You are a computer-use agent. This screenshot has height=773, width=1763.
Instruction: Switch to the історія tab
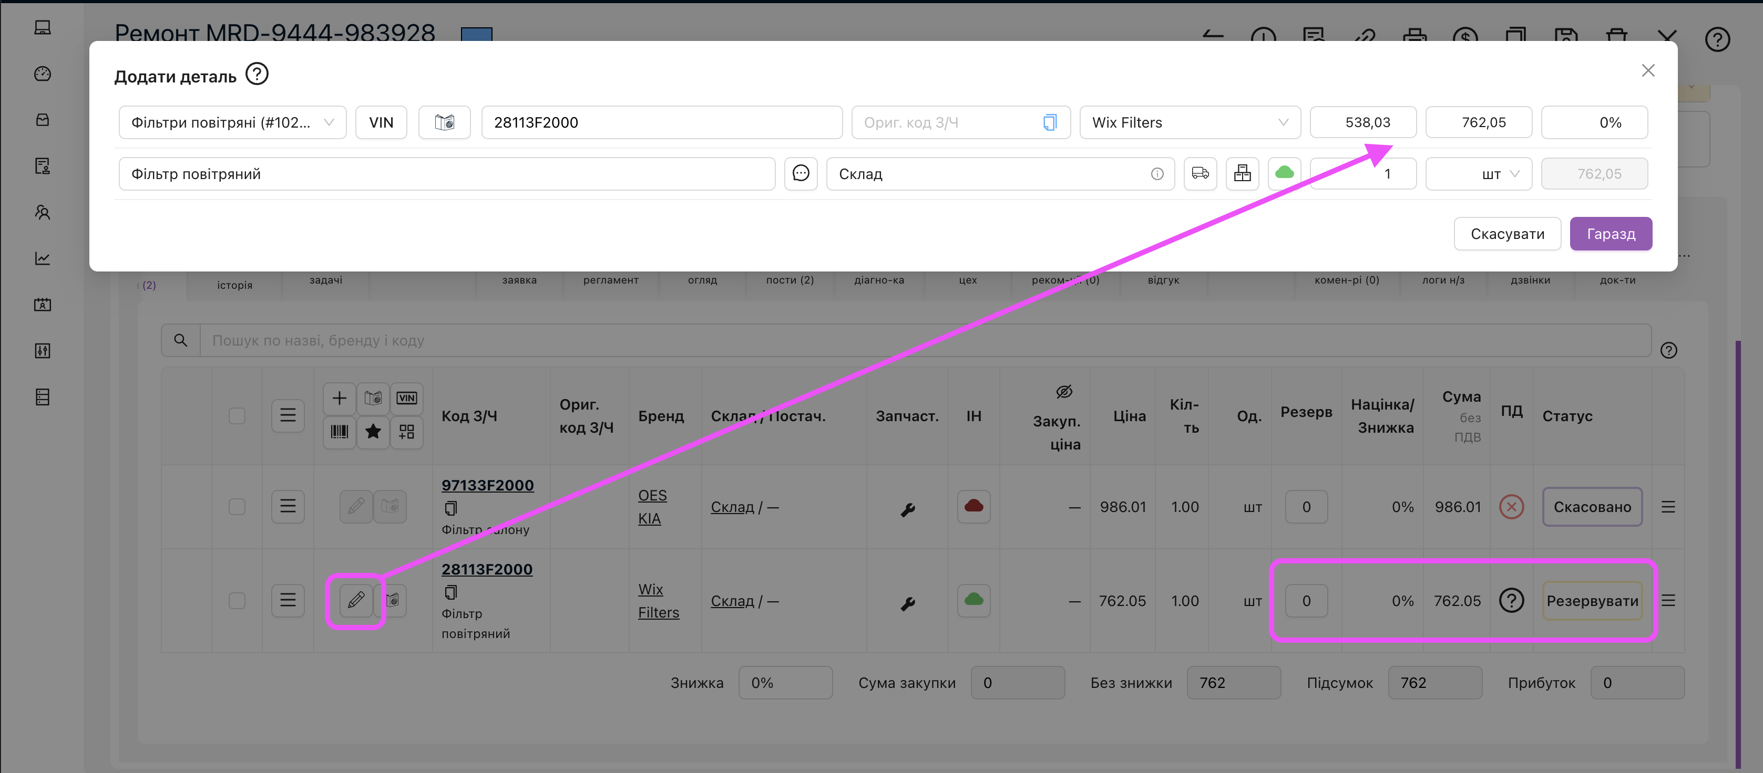point(235,284)
